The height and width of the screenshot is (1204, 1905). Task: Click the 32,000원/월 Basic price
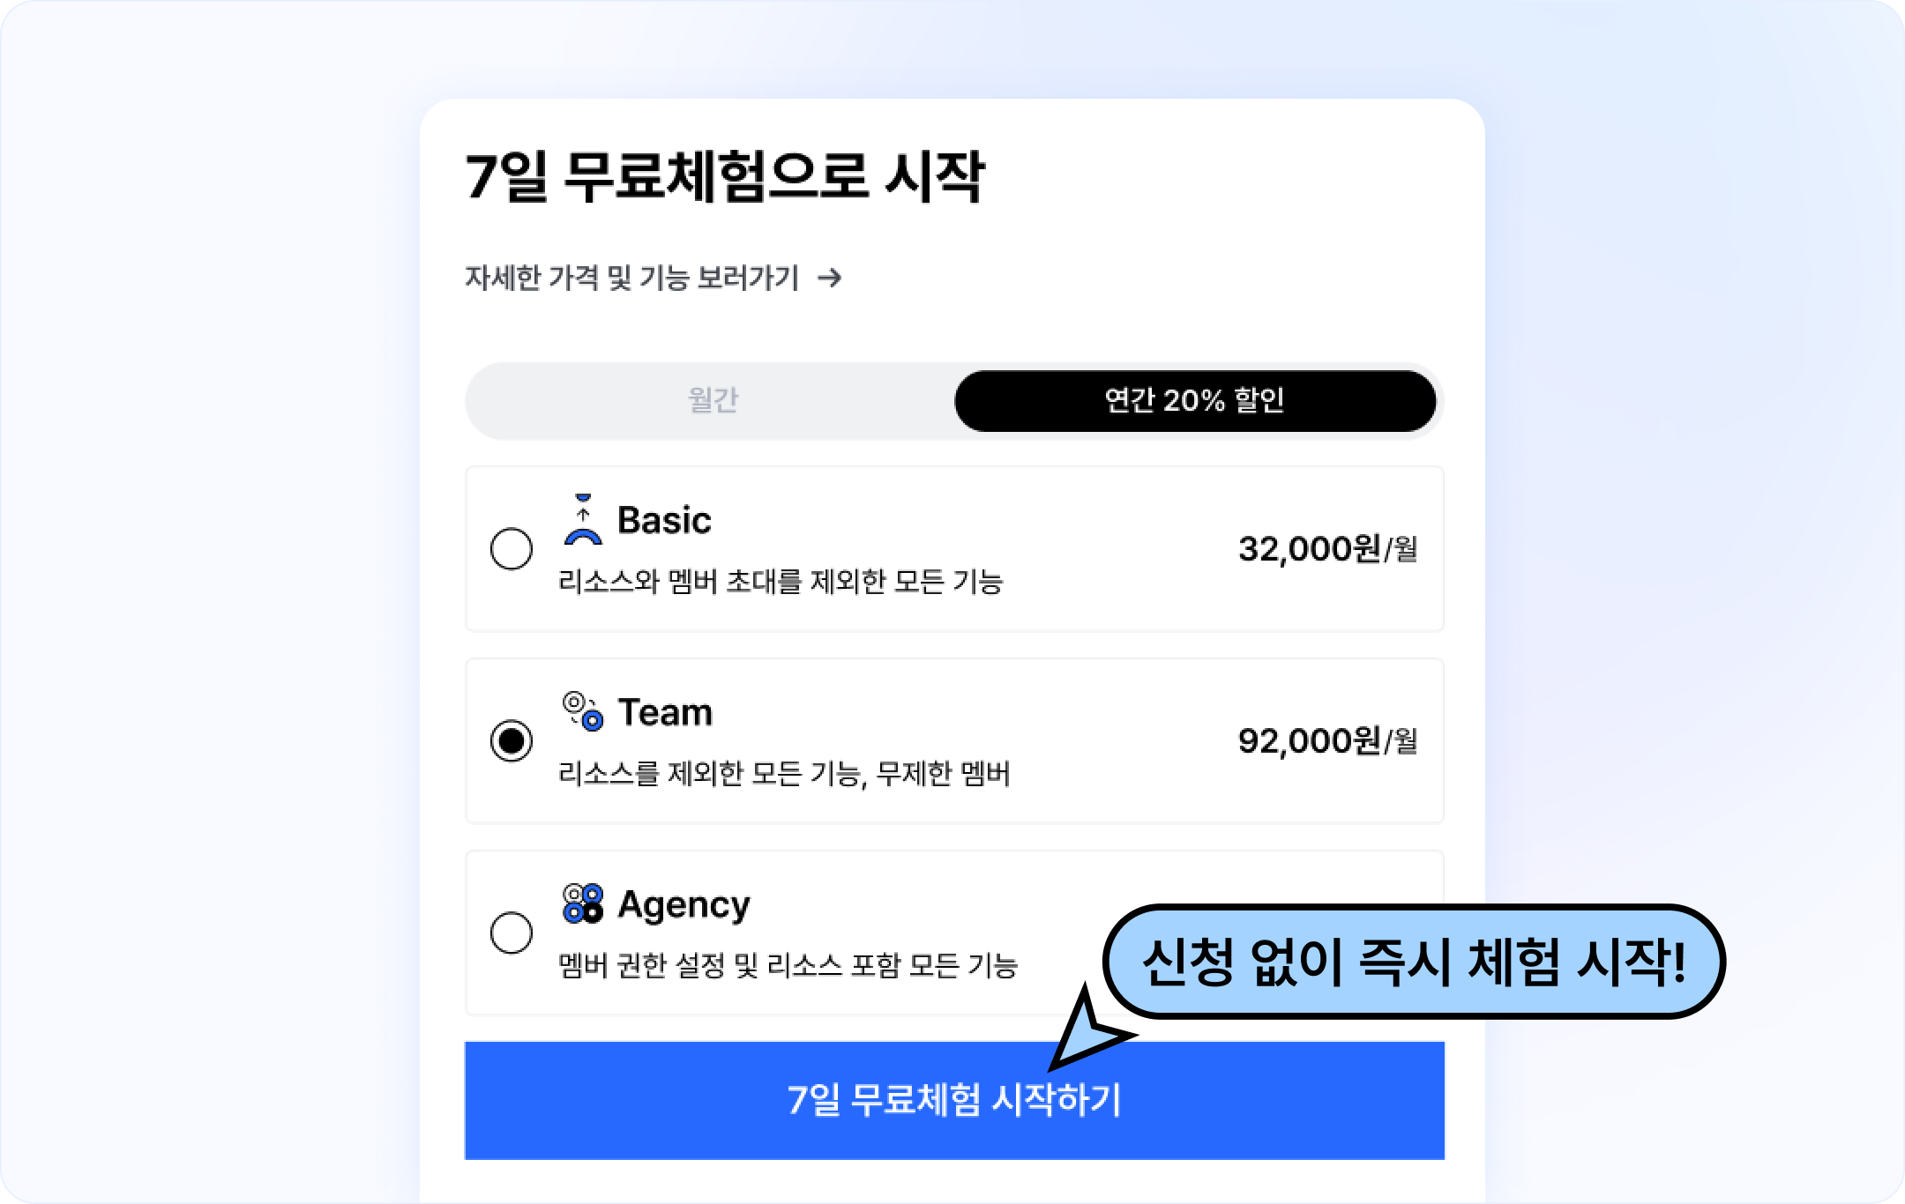click(1327, 549)
